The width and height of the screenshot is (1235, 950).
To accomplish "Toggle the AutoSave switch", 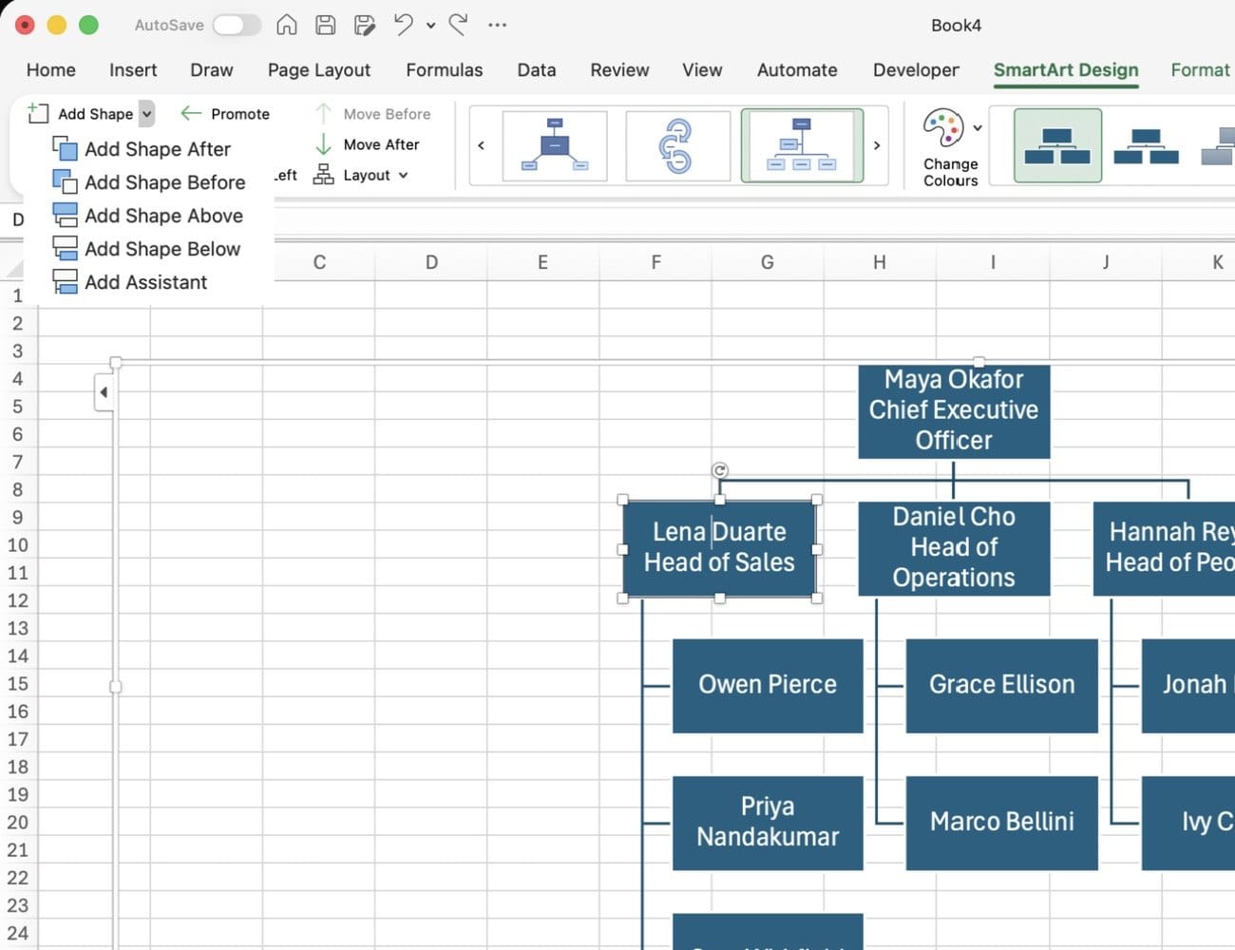I will pos(237,25).
